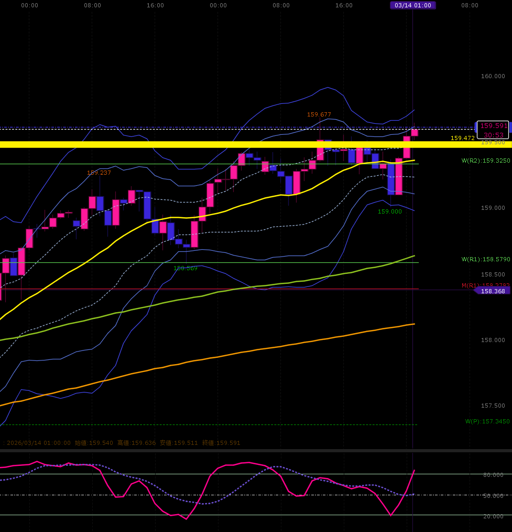This screenshot has width=512, height=532.
Task: Click the W(R2):159.3250 pivot label
Action: [485, 161]
